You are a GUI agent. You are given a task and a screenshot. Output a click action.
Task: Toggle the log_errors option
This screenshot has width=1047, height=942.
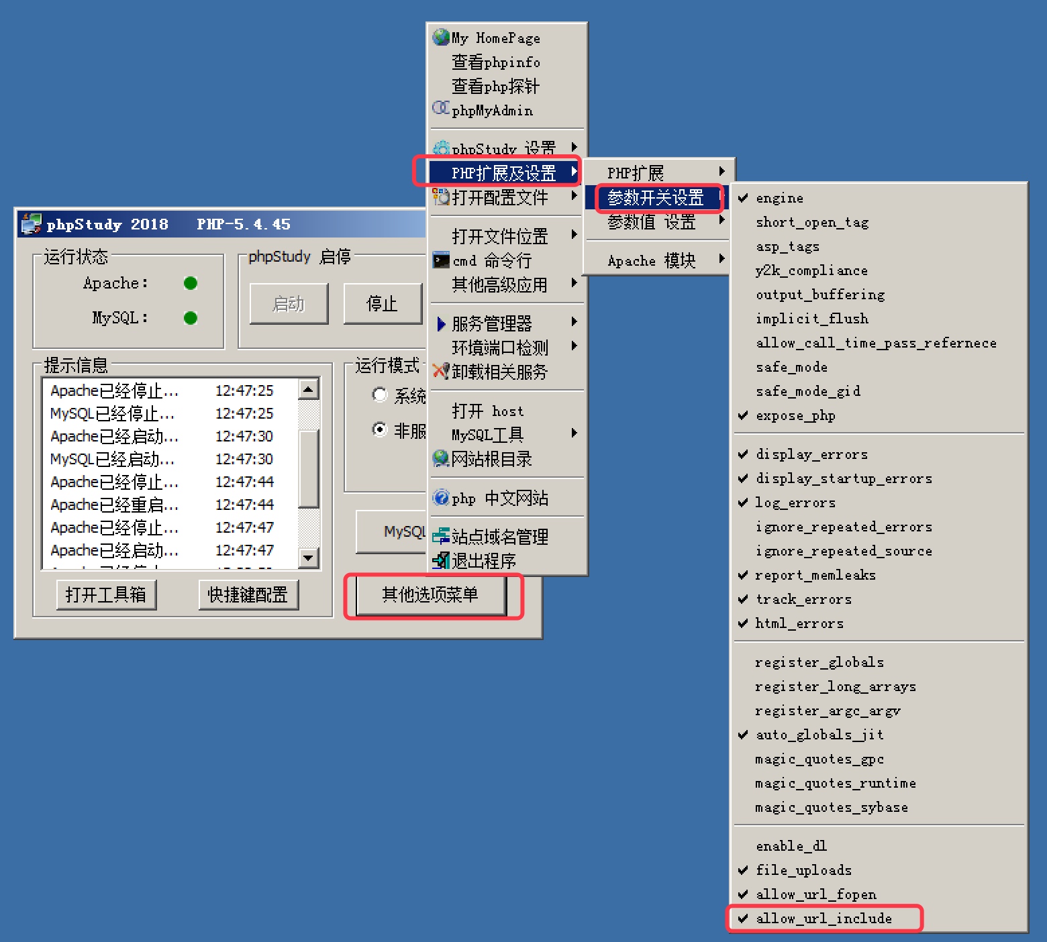point(879,503)
